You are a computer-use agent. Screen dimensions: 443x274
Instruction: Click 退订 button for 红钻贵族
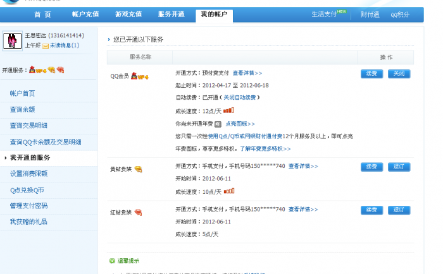(399, 210)
